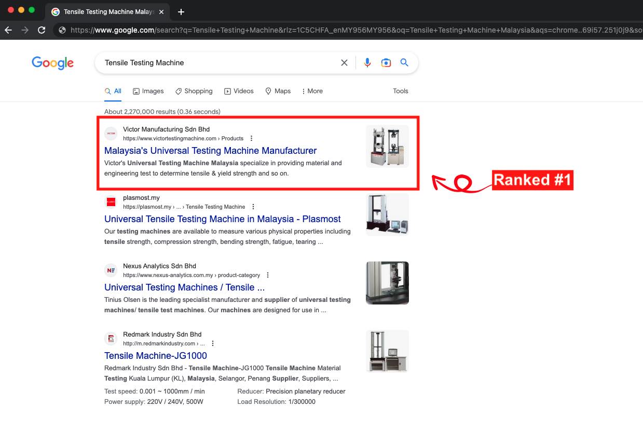Clear the search box with X icon
This screenshot has width=643, height=421.
[x=344, y=63]
